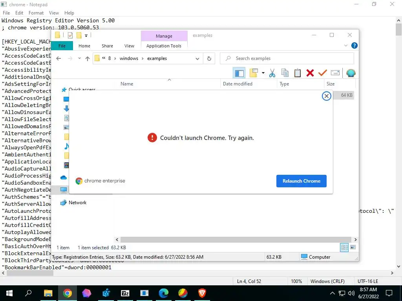Open Notepad Format menu
This screenshot has width=402, height=301.
point(36,13)
